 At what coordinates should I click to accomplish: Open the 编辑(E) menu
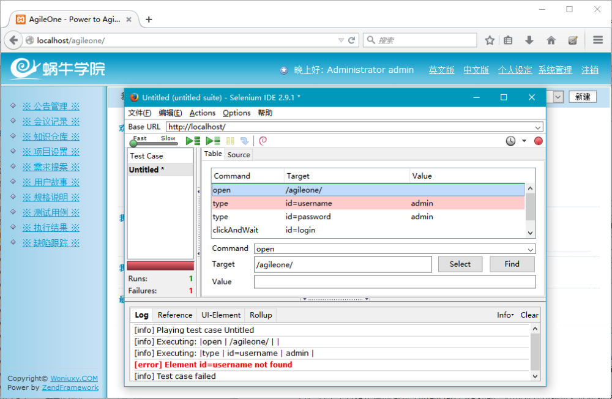point(170,113)
